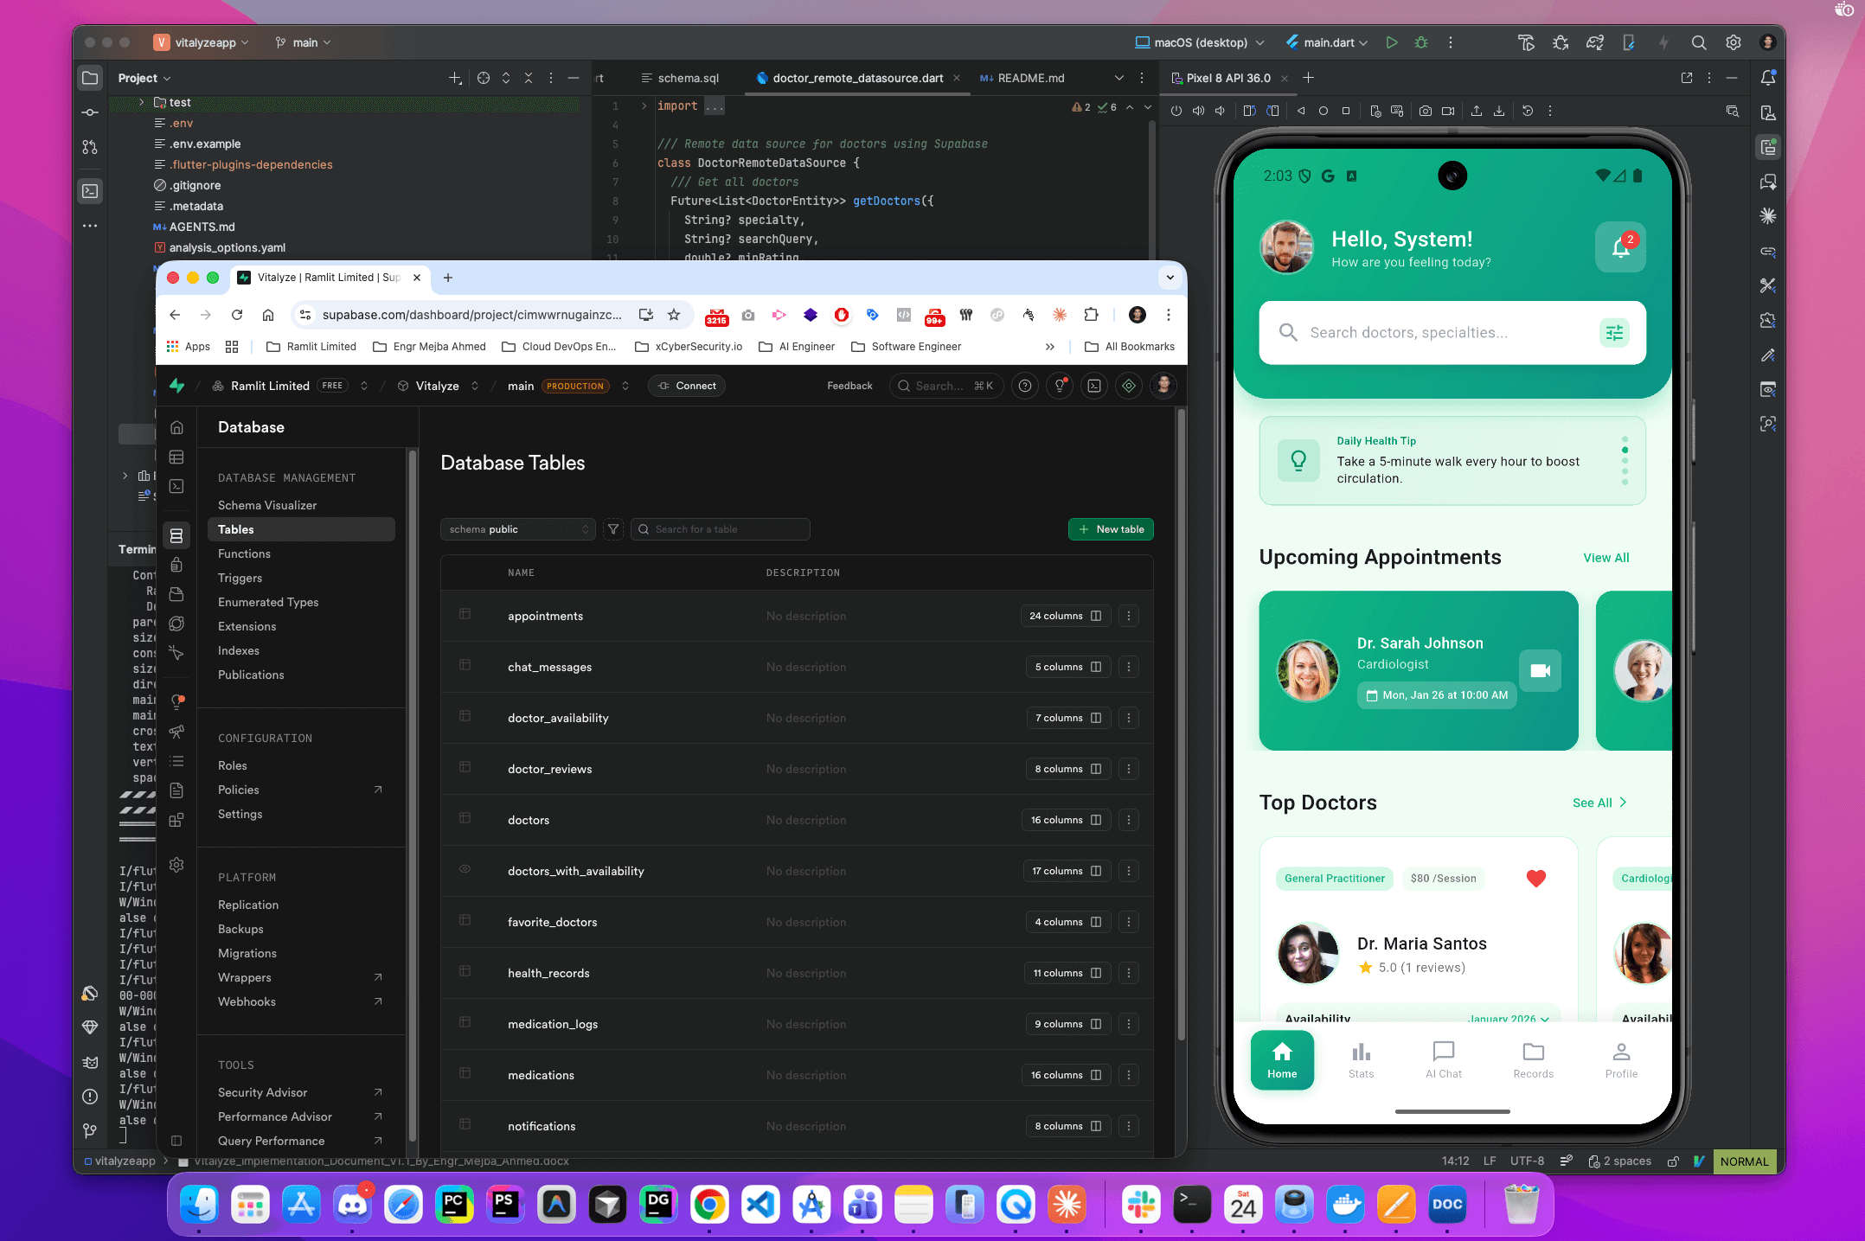Open Chrome's extensions puzzle-piece icon

tap(1091, 315)
